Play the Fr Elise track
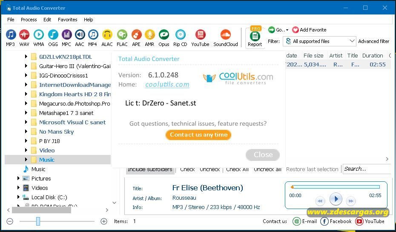Viewport: 396px width, 232px height. pyautogui.click(x=336, y=199)
